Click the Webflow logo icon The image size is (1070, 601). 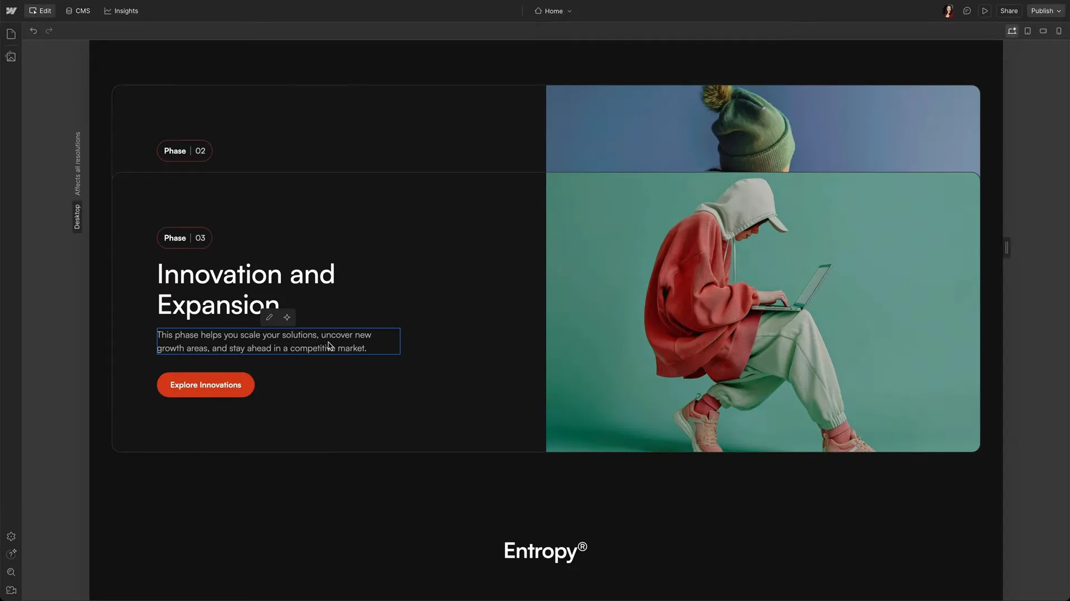coord(11,11)
